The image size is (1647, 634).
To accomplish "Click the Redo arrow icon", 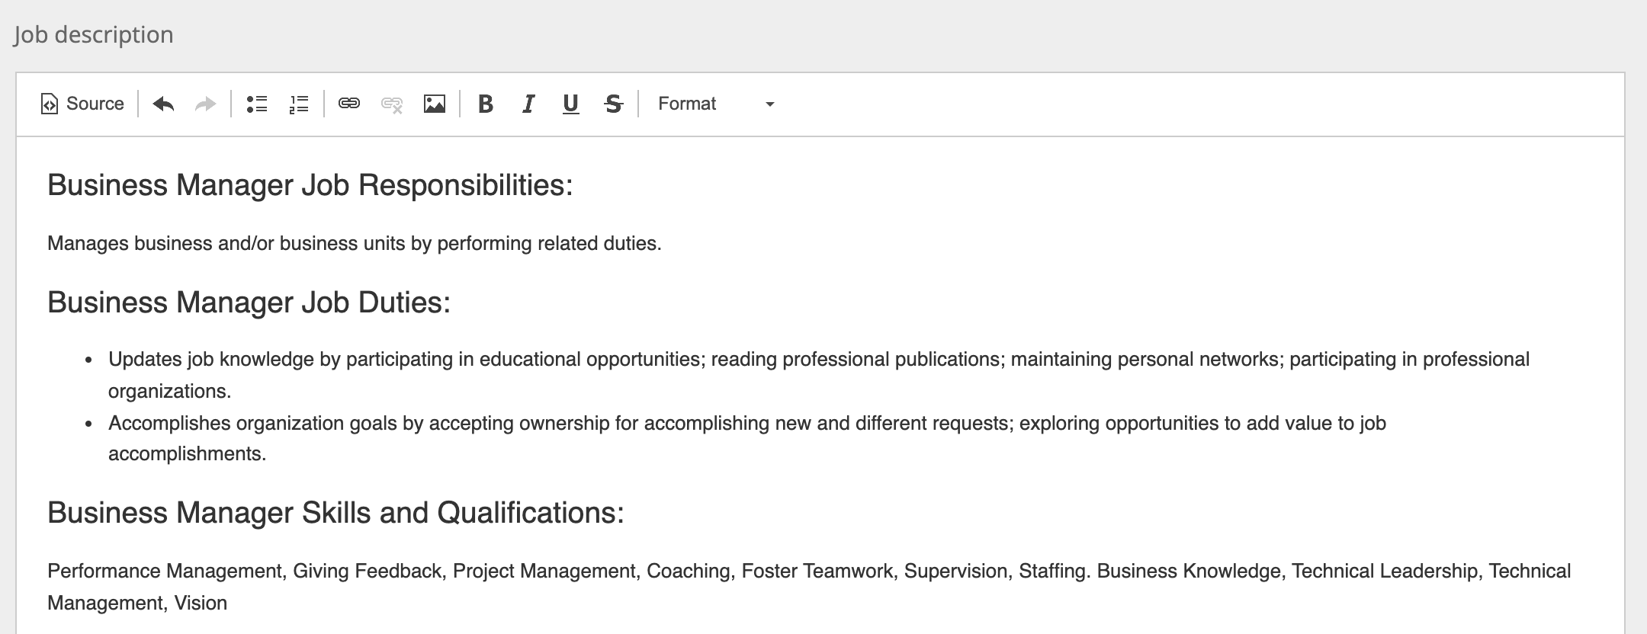I will click(206, 104).
